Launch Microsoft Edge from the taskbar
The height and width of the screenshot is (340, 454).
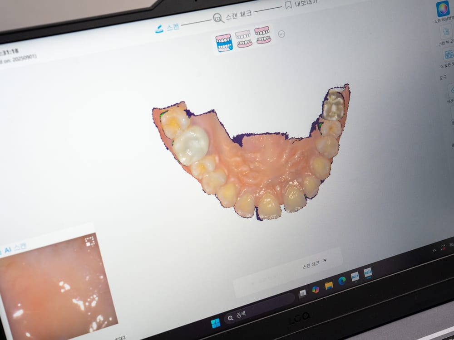pyautogui.click(x=342, y=281)
